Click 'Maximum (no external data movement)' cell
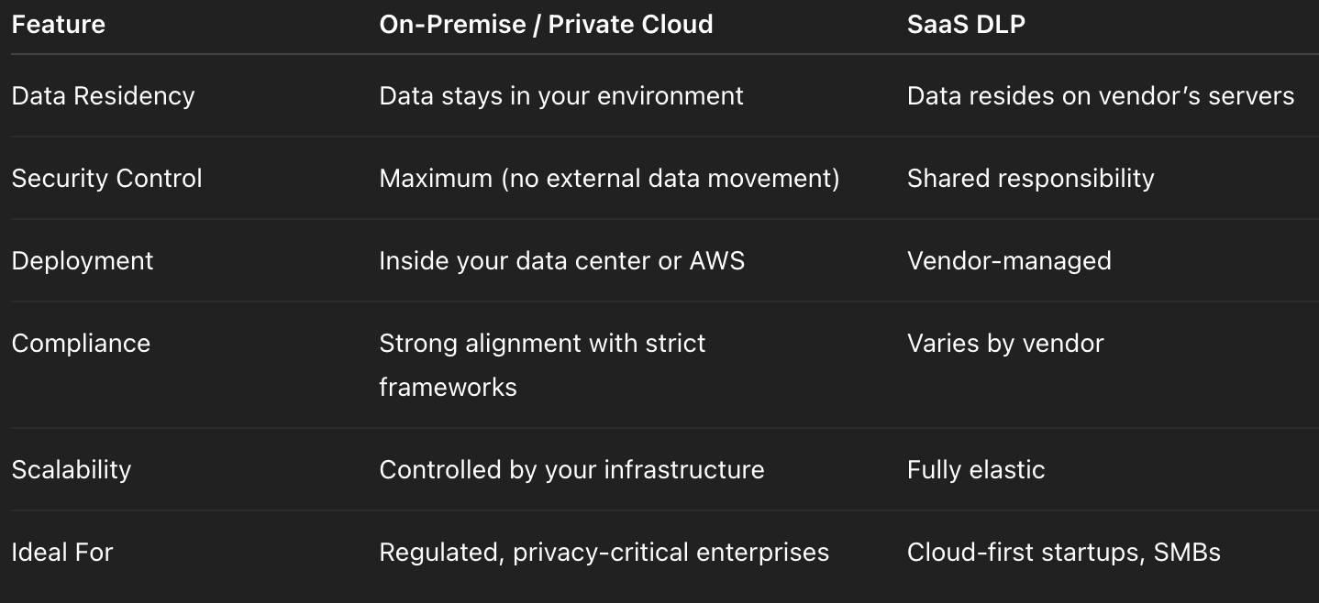Screen dimensions: 1319x603 click(609, 178)
